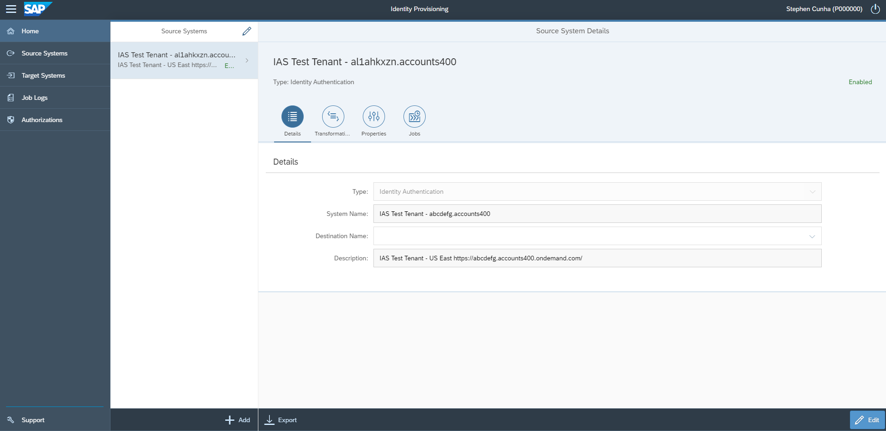Switch to the Transformations tab label
This screenshot has width=886, height=431.
pyautogui.click(x=332, y=134)
